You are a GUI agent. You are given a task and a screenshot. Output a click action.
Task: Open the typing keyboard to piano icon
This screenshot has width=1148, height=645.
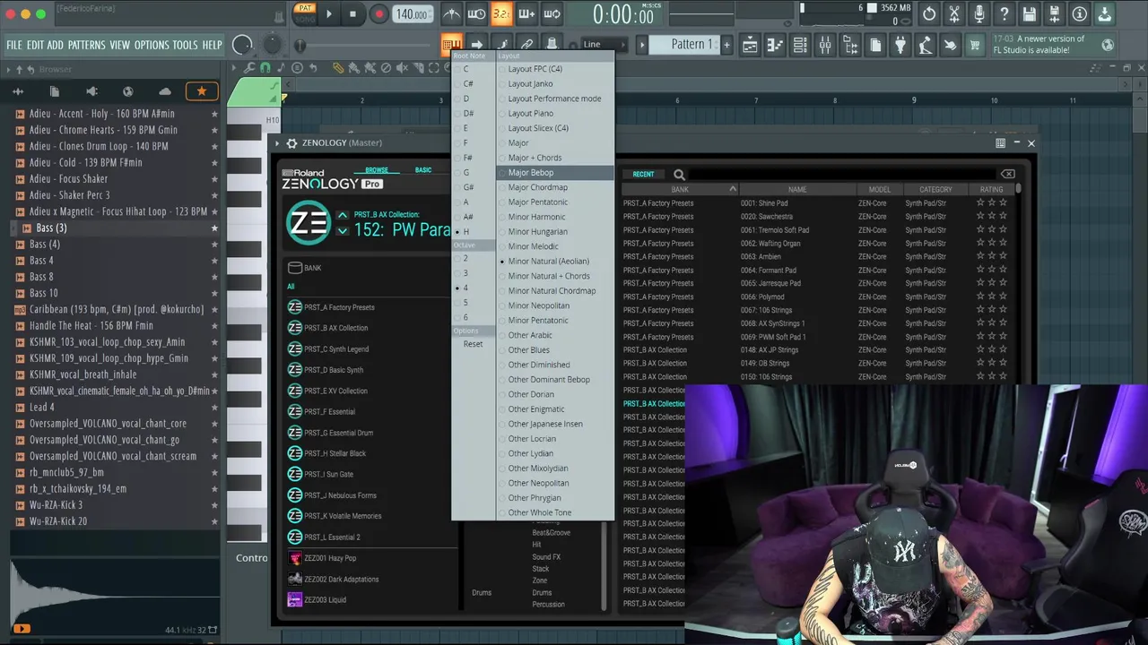tap(451, 44)
